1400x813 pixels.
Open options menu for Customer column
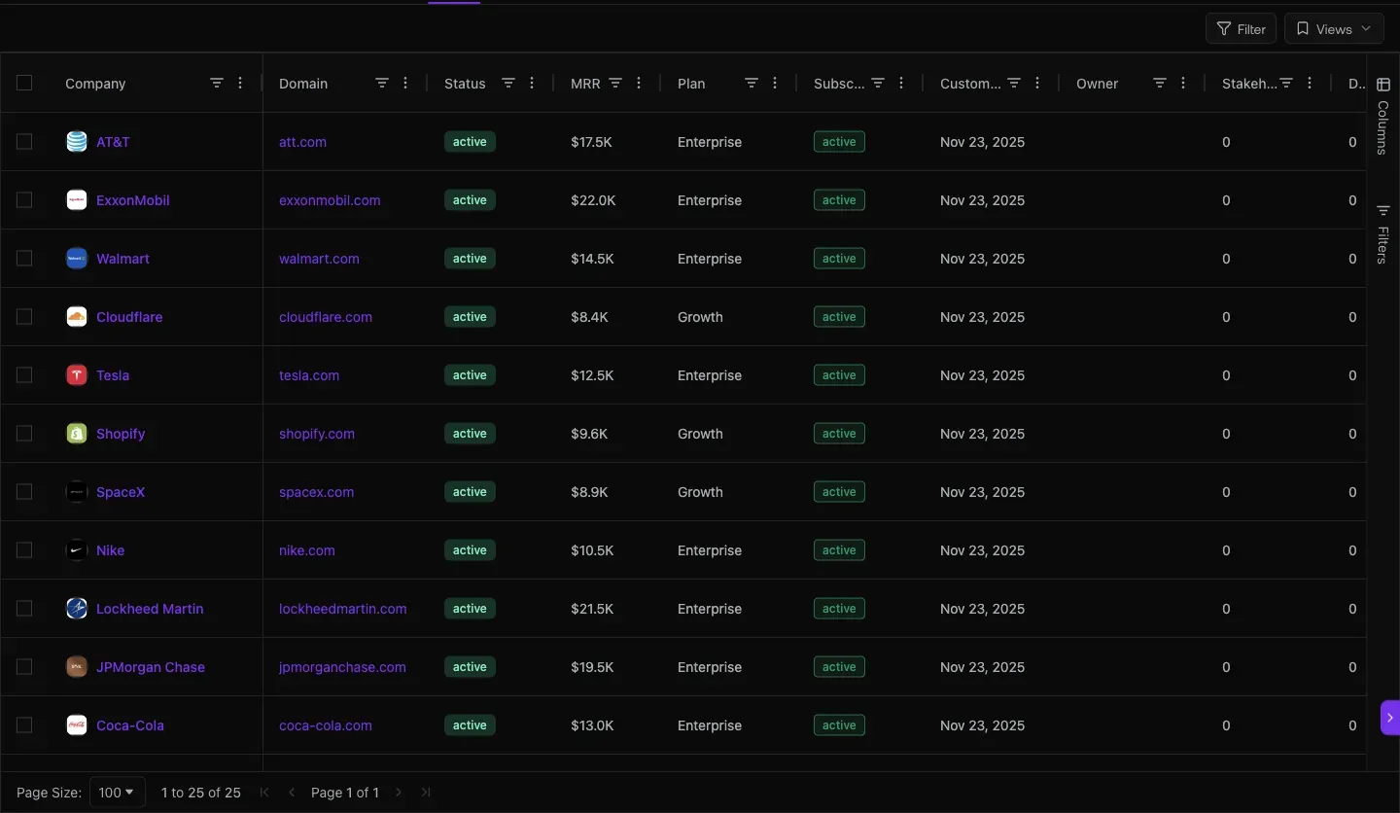(1037, 84)
